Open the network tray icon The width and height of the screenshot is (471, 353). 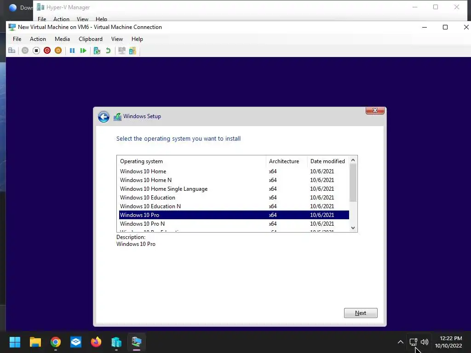point(414,342)
